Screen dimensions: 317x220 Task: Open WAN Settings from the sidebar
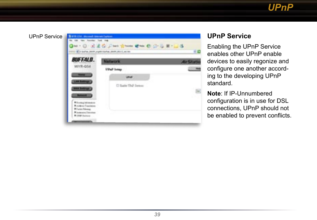(82, 89)
